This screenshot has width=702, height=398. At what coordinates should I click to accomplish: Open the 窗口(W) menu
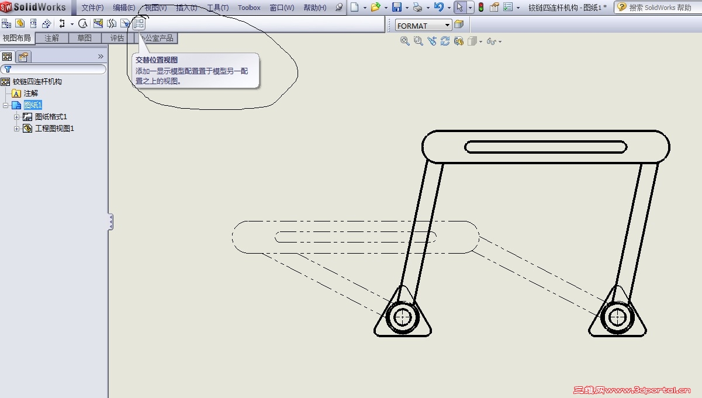point(282,8)
